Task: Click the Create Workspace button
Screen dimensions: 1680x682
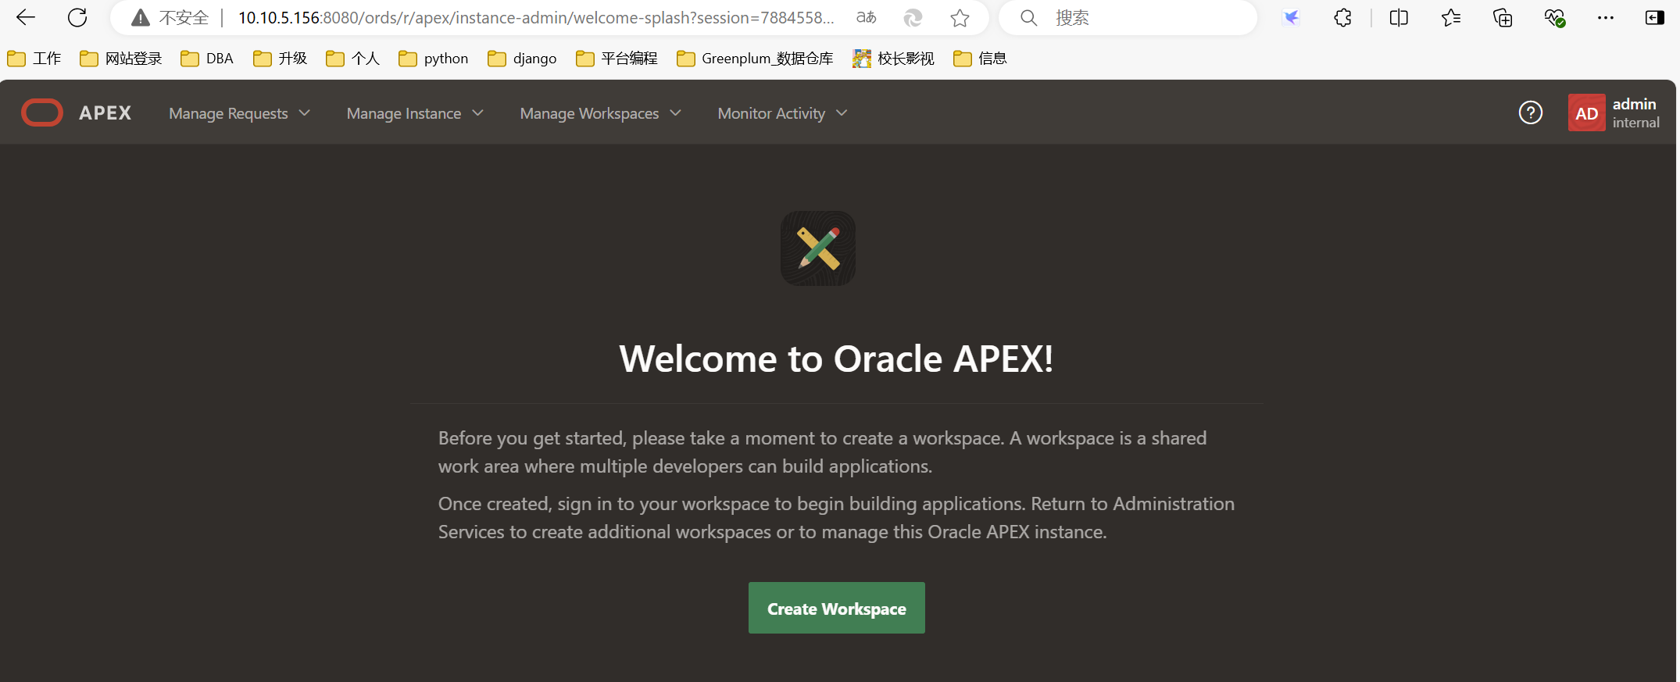Action: [x=837, y=608]
